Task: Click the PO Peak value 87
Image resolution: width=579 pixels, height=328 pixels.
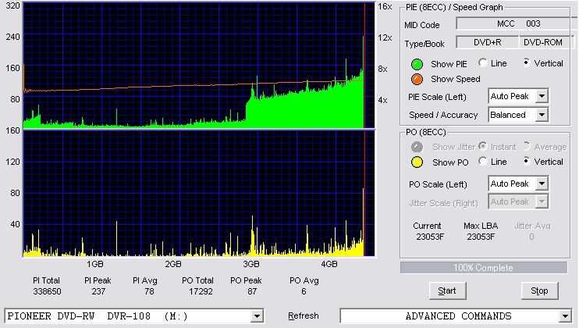Action: click(252, 291)
